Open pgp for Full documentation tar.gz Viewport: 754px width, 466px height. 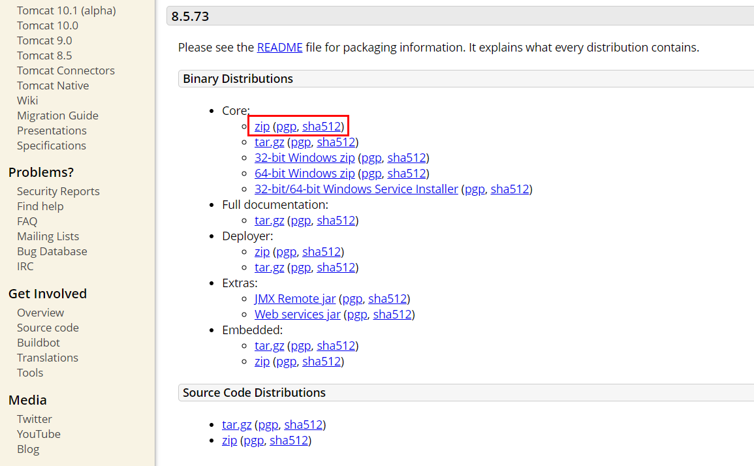coord(300,220)
